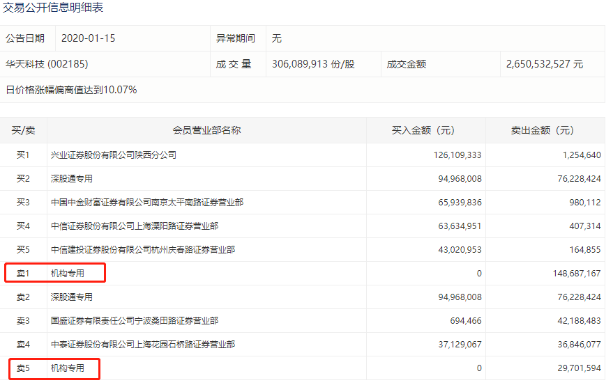Screen dimensions: 613x385
Task: Select 中泰证券上海花园石桥路证券营业部
Action: coord(143,345)
